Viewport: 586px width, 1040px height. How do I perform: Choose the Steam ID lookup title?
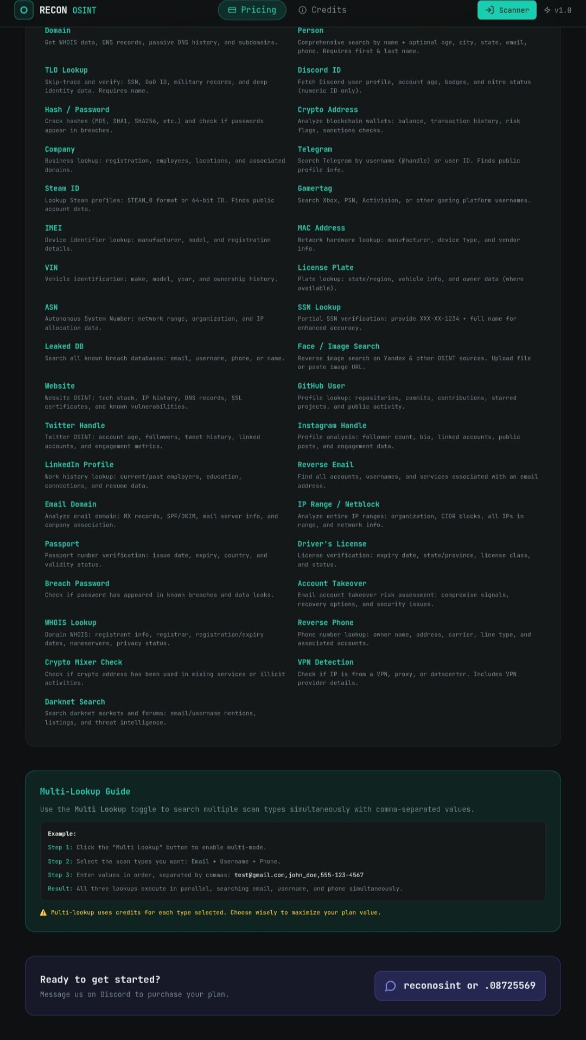coord(62,188)
